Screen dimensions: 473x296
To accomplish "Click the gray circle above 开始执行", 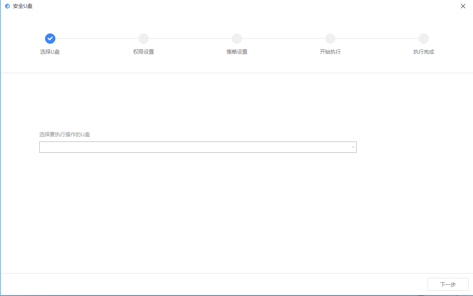I will [x=330, y=39].
